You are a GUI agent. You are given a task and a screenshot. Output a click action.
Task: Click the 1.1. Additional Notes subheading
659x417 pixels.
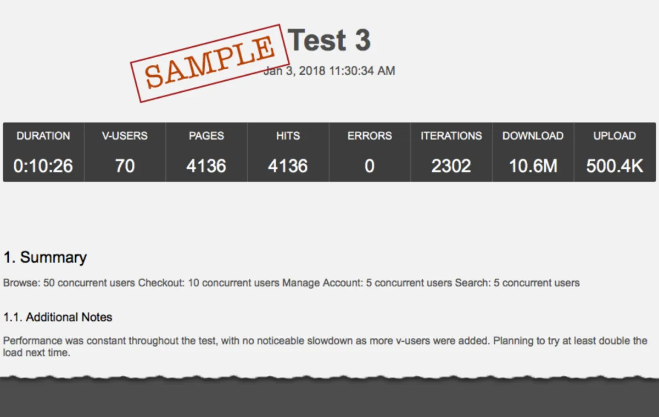pyautogui.click(x=58, y=318)
